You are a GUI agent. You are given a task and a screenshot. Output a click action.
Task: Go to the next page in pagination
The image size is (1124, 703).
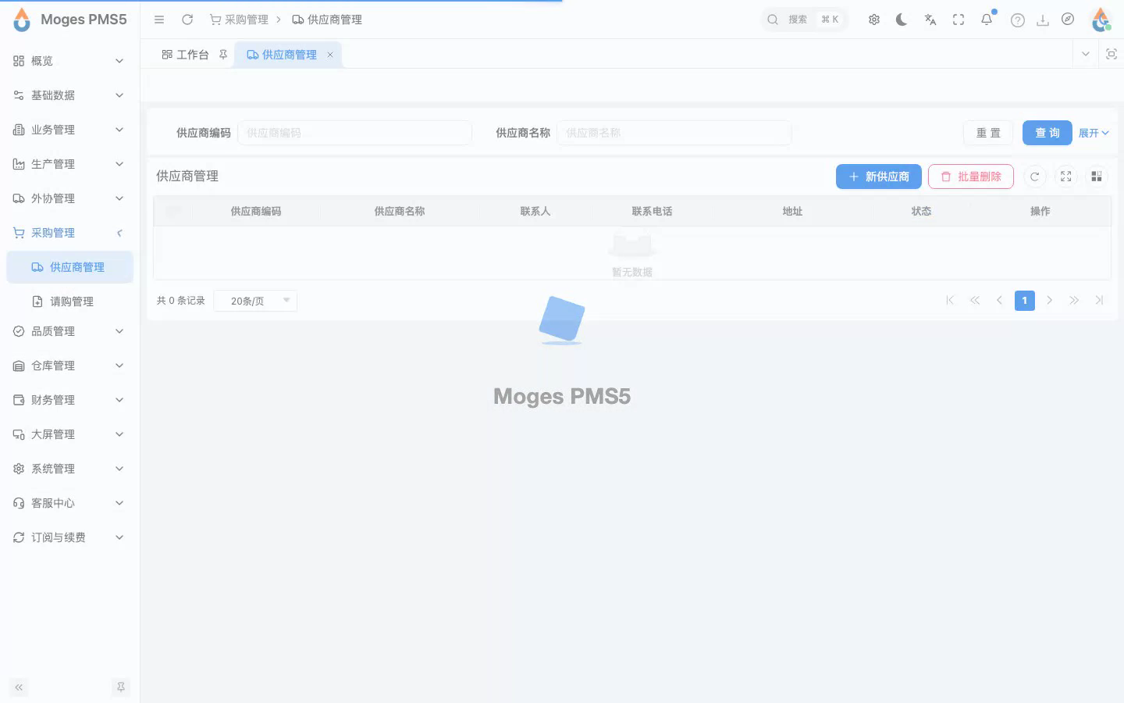click(x=1050, y=301)
